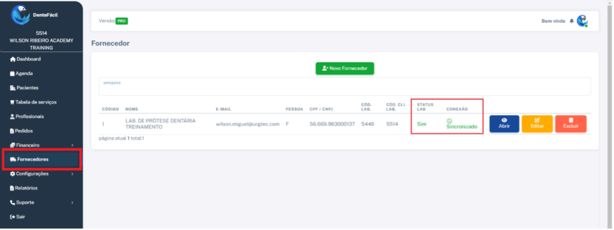Click the Sim status value
The width and height of the screenshot is (614, 230).
(422, 124)
